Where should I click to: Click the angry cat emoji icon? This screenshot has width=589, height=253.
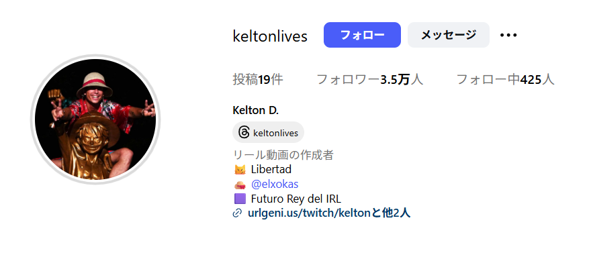click(240, 170)
